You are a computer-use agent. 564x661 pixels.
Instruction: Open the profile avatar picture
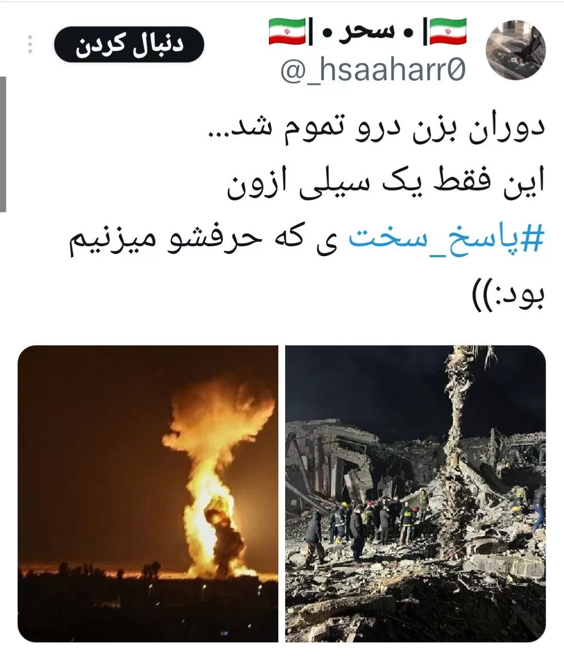pos(515,49)
